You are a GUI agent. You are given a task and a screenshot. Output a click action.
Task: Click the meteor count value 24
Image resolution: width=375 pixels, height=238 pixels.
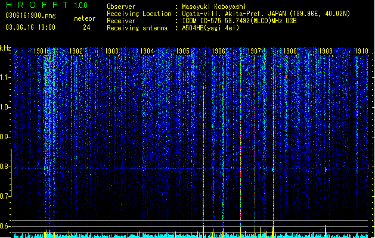click(x=86, y=27)
